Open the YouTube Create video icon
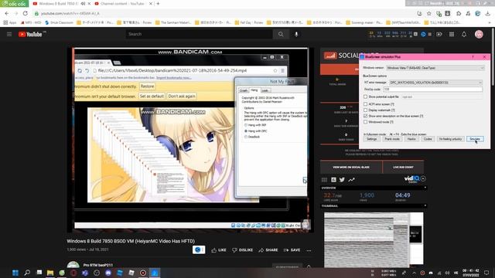 tap(439, 34)
